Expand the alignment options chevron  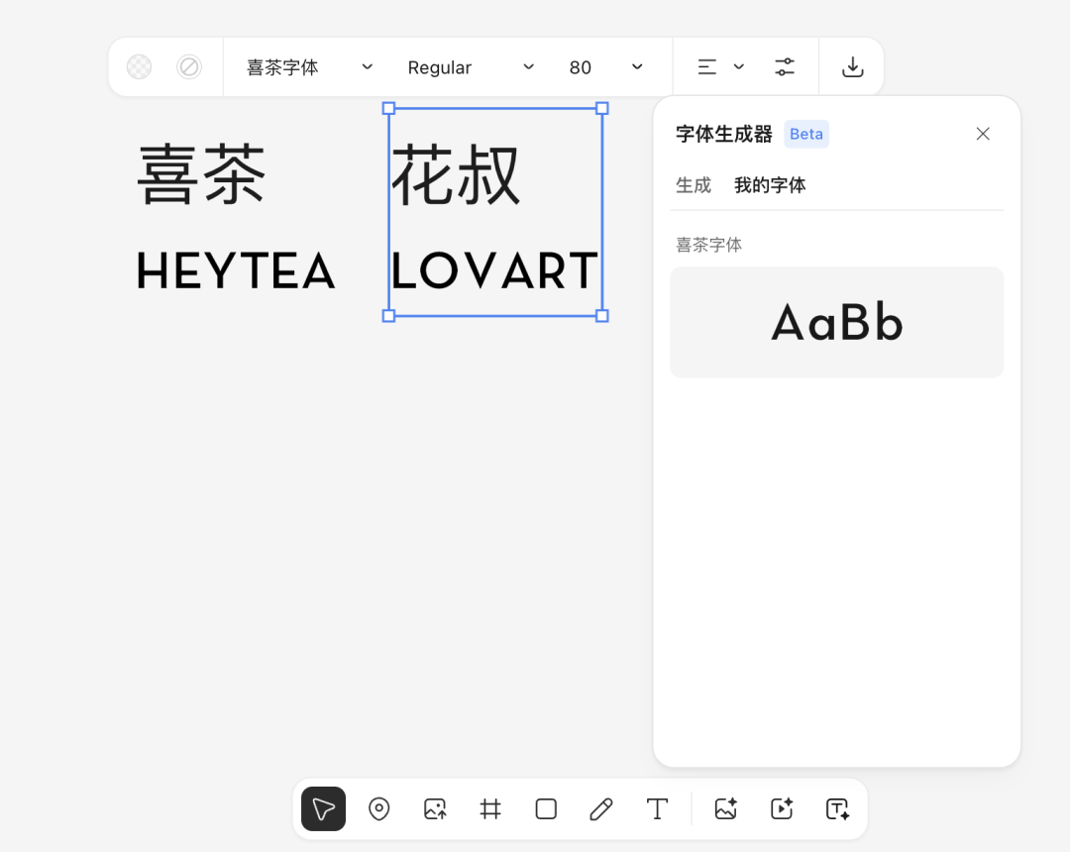(x=738, y=66)
